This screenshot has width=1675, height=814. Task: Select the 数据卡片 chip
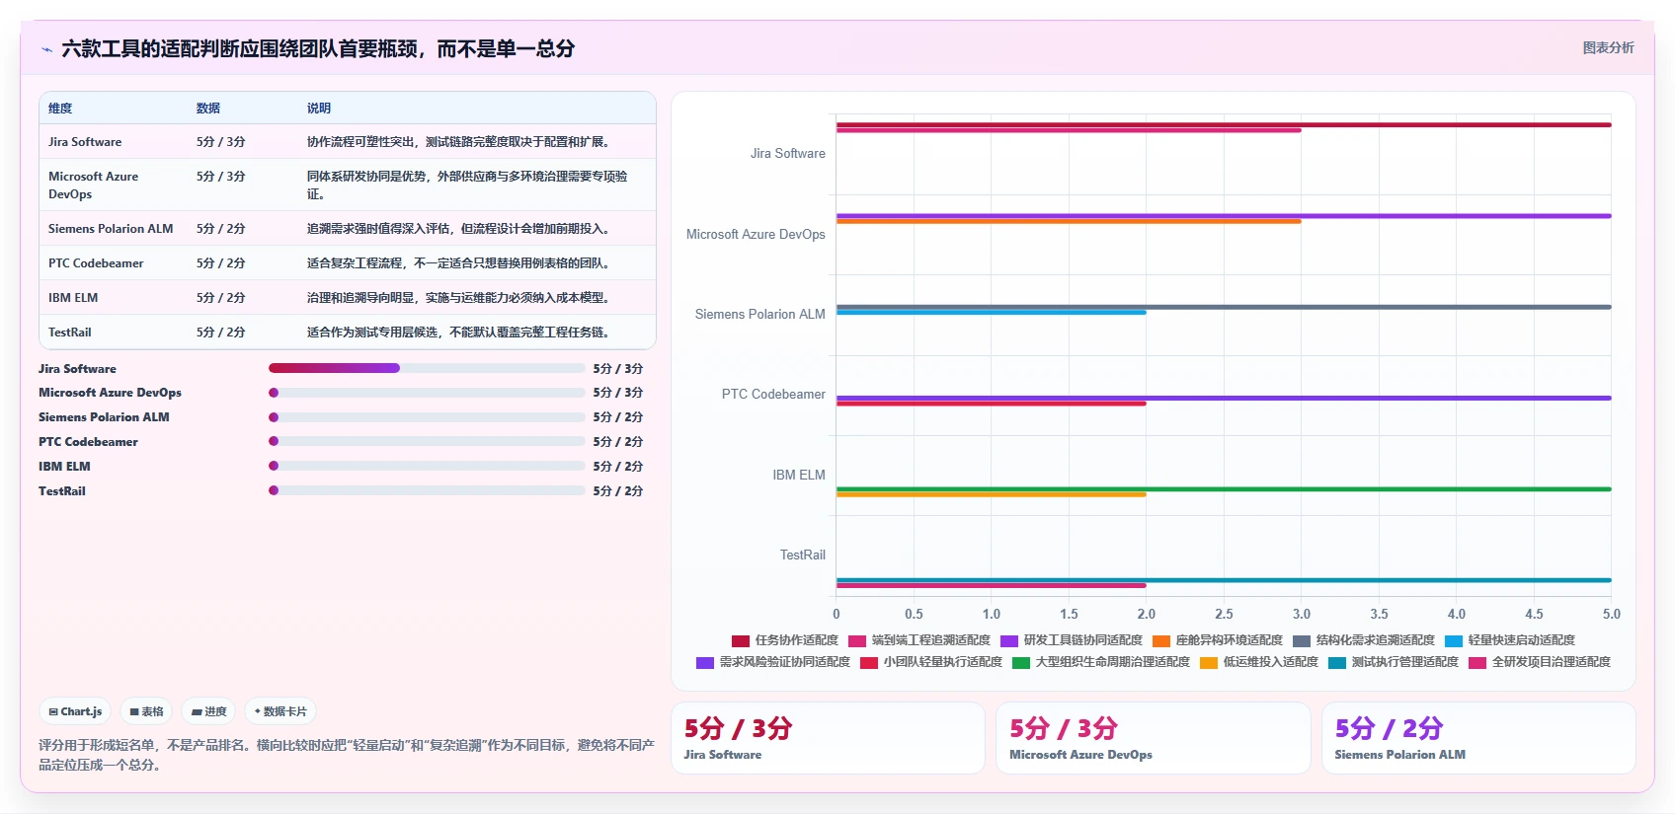coord(280,711)
